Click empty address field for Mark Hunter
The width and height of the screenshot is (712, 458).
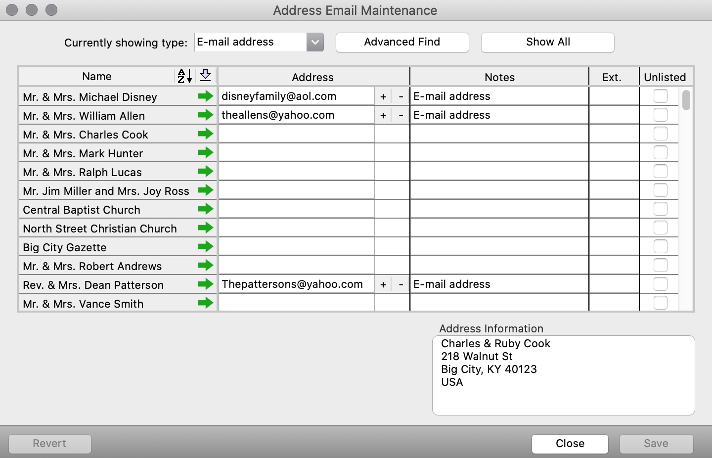point(296,153)
